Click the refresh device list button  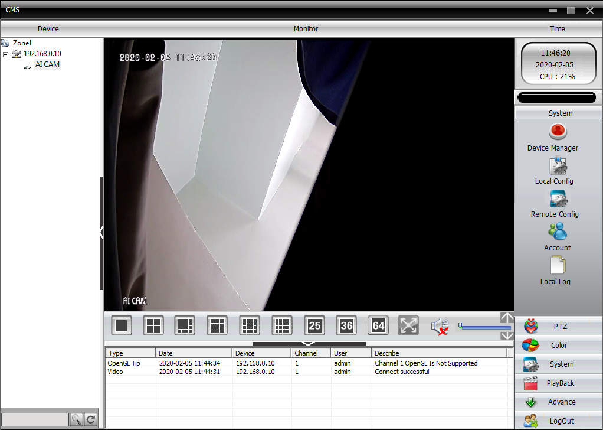coord(91,419)
